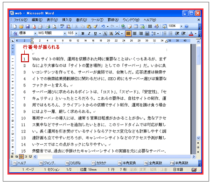
Task: Click the numbered list icon
Action: point(164,33)
